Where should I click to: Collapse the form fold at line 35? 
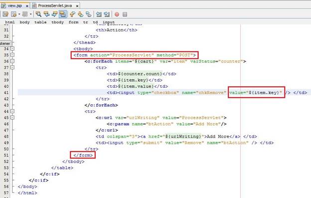click(x=12, y=55)
